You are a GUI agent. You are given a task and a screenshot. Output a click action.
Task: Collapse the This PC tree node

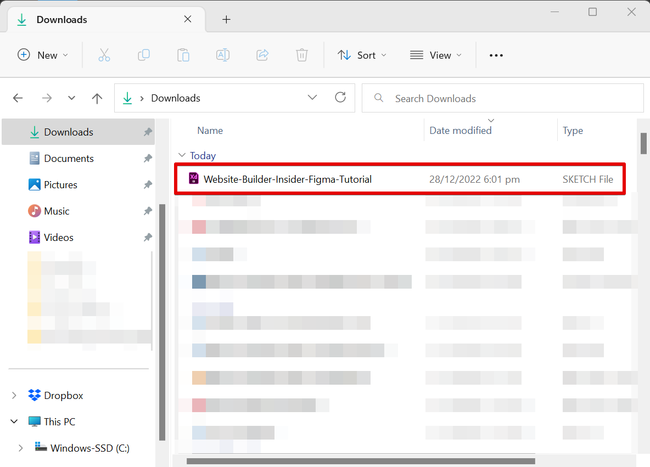pyautogui.click(x=15, y=422)
